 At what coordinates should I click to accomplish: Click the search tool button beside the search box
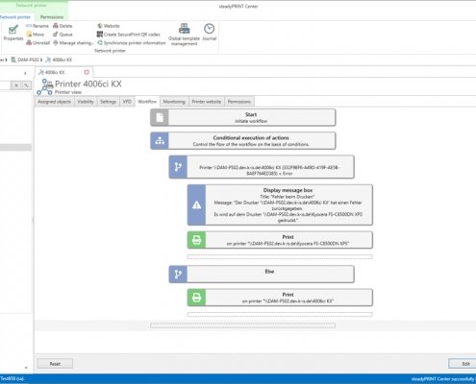click(26, 85)
